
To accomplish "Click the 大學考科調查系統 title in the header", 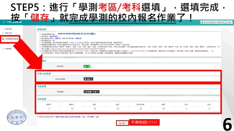I will (x=14, y=22).
